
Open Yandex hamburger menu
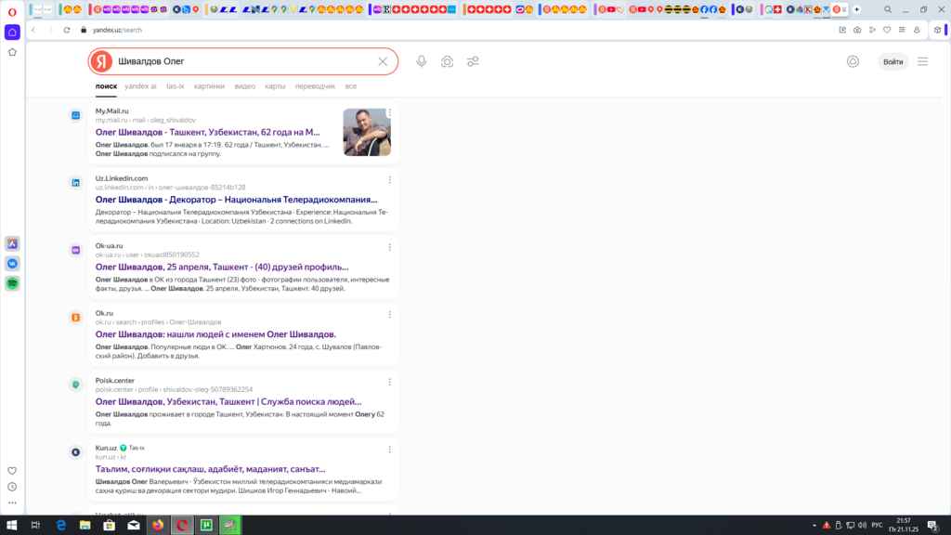coord(922,62)
